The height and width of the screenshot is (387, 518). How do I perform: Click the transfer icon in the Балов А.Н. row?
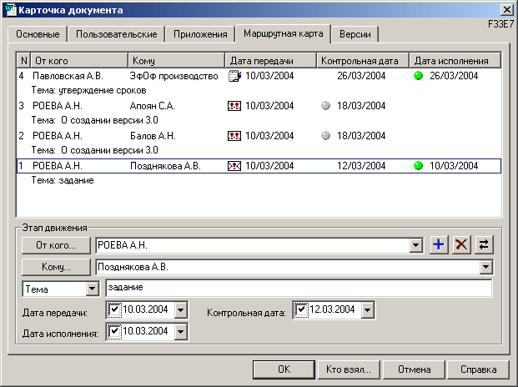pos(234,136)
